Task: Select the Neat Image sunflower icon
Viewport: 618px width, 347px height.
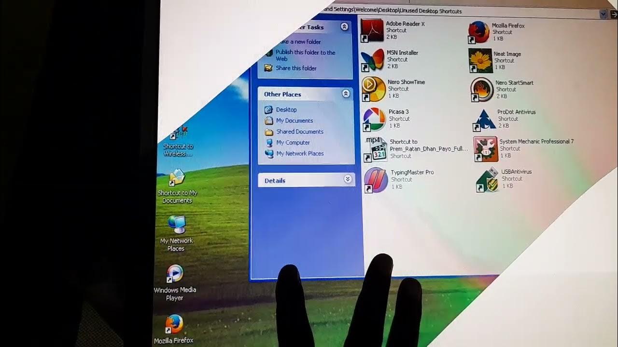Action: click(480, 61)
